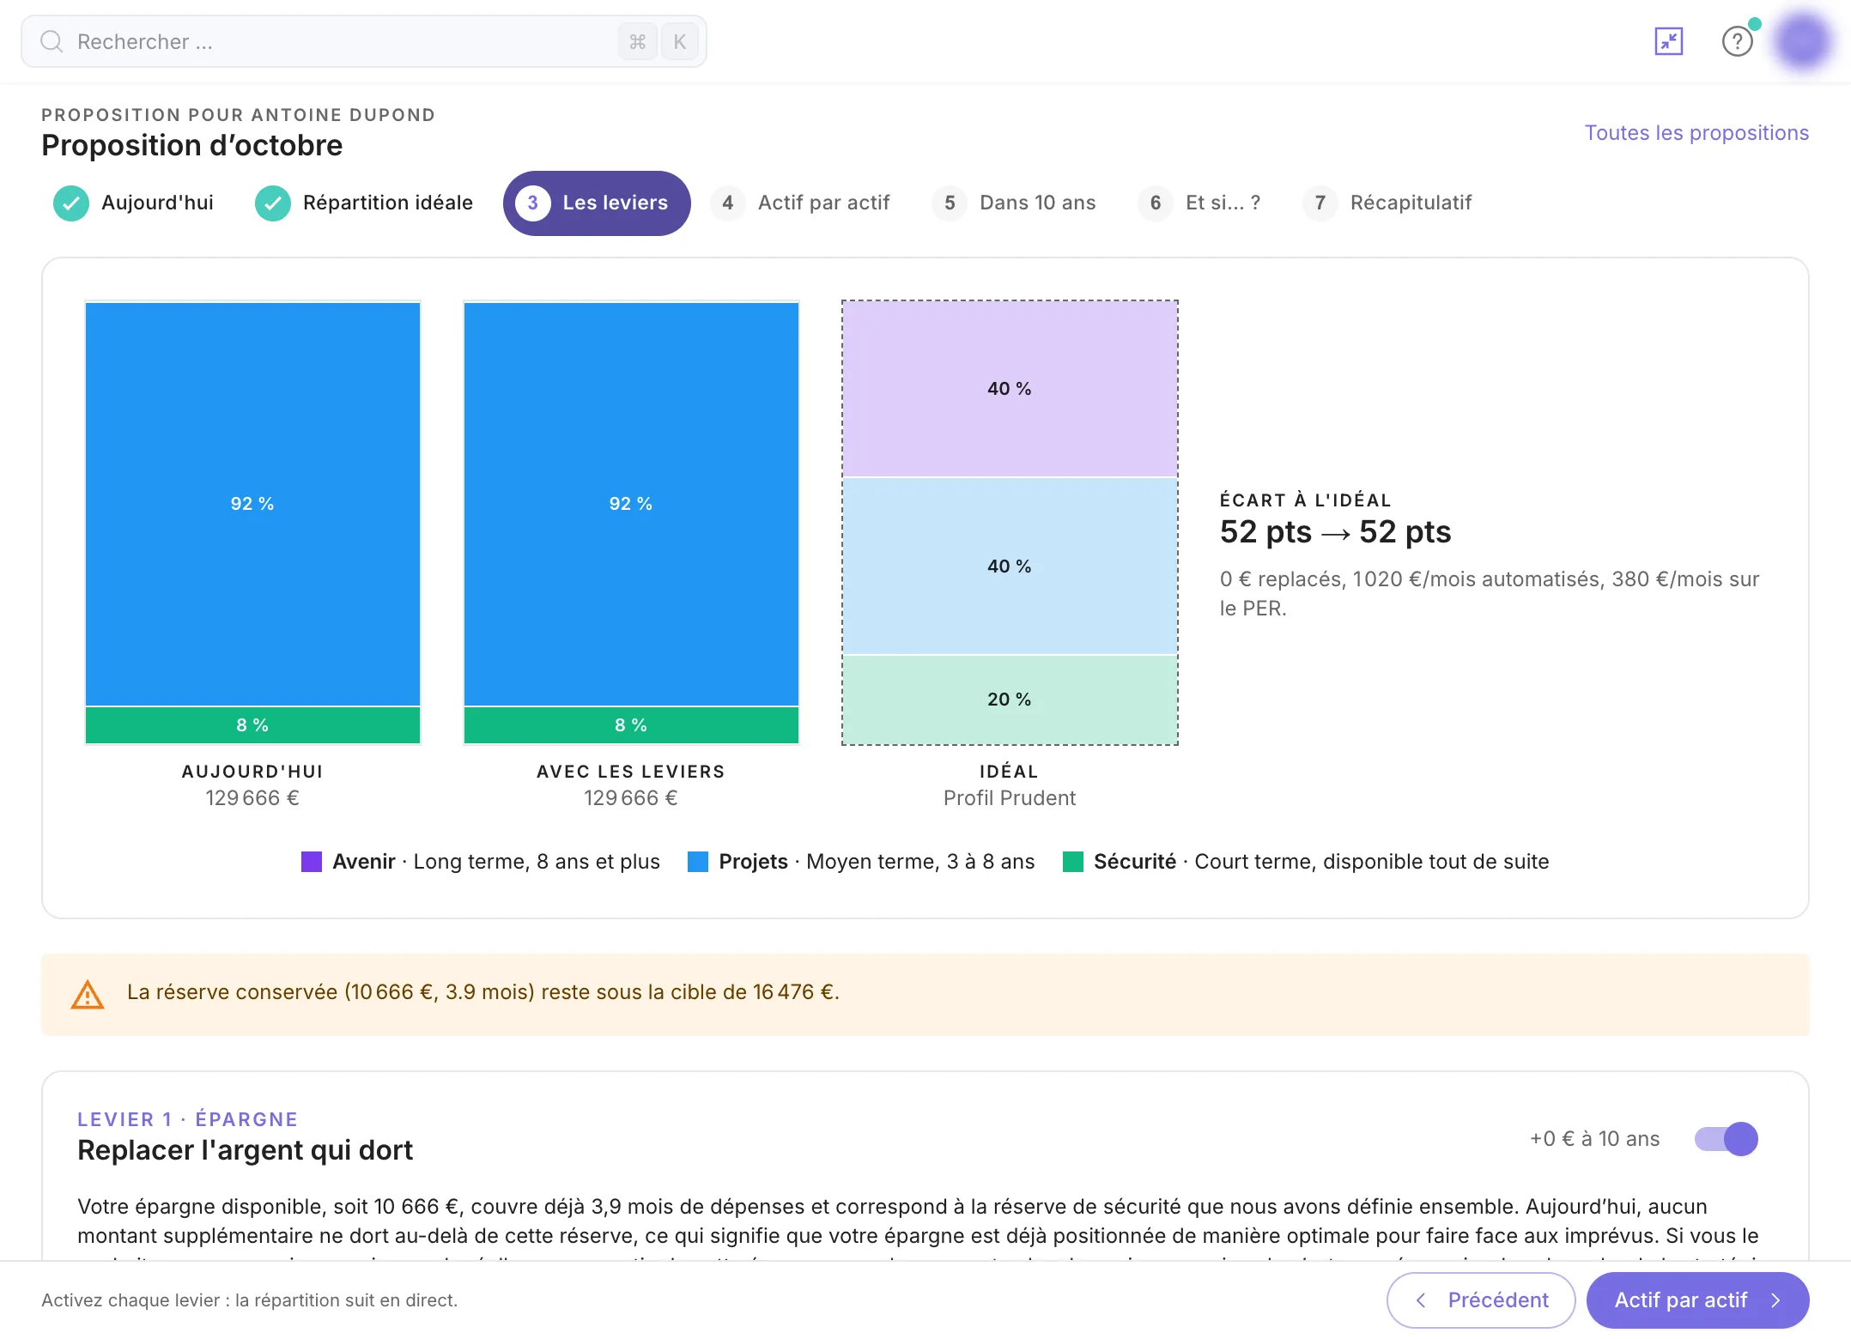Toggle the Replacer l'argent qui dort switch

tap(1726, 1139)
